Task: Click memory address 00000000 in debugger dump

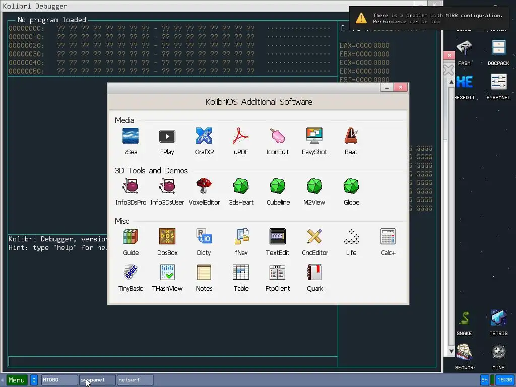Action: coord(26,28)
